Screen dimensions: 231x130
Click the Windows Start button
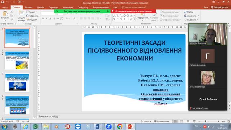tap(4, 127)
